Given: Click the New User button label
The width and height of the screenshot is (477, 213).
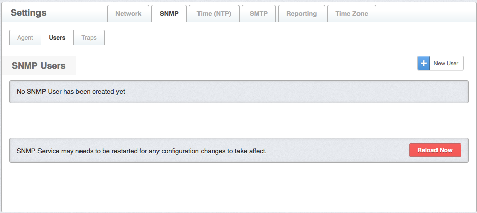Looking at the screenshot, I should [x=446, y=63].
